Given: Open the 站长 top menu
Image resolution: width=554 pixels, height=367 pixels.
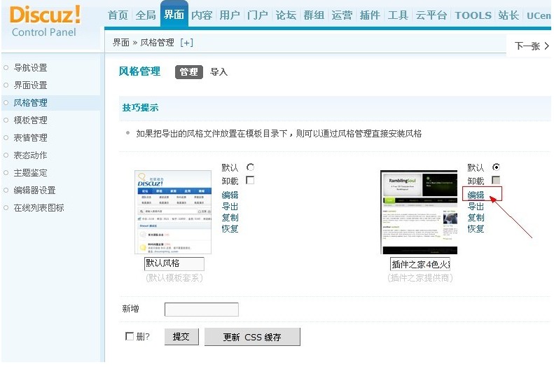Looking at the screenshot, I should coord(508,15).
